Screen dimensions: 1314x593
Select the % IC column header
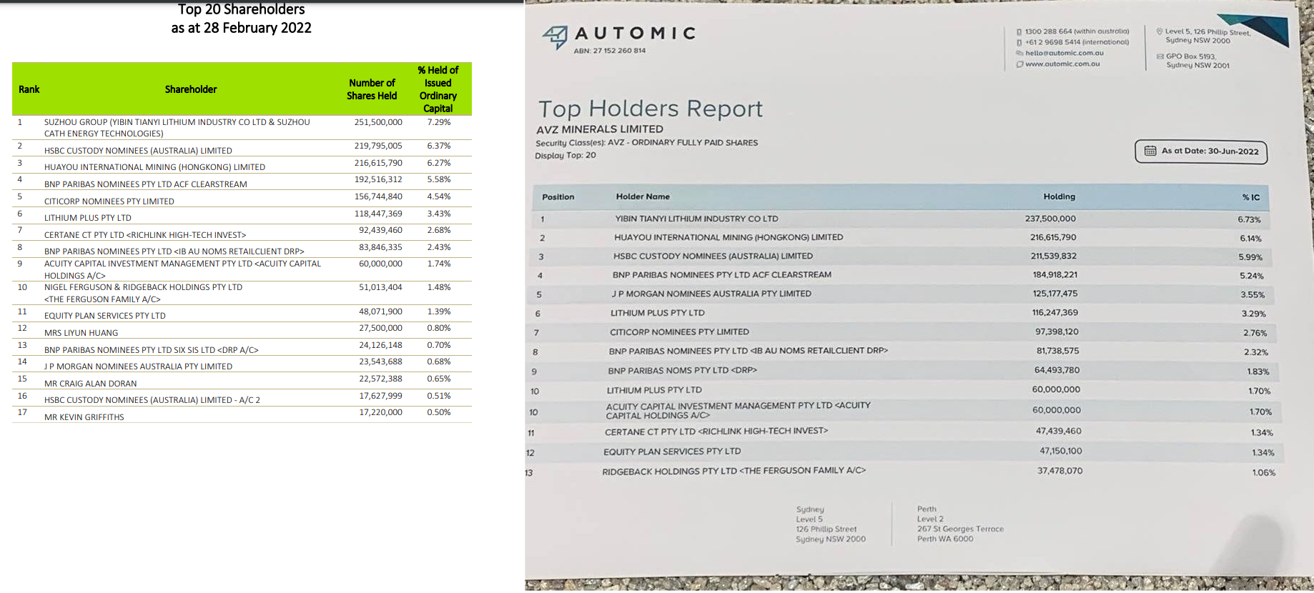click(x=1251, y=197)
